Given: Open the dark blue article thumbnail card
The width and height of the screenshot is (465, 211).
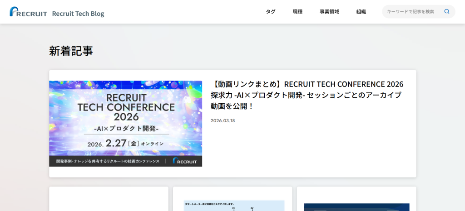Looking at the screenshot, I should [x=356, y=206].
